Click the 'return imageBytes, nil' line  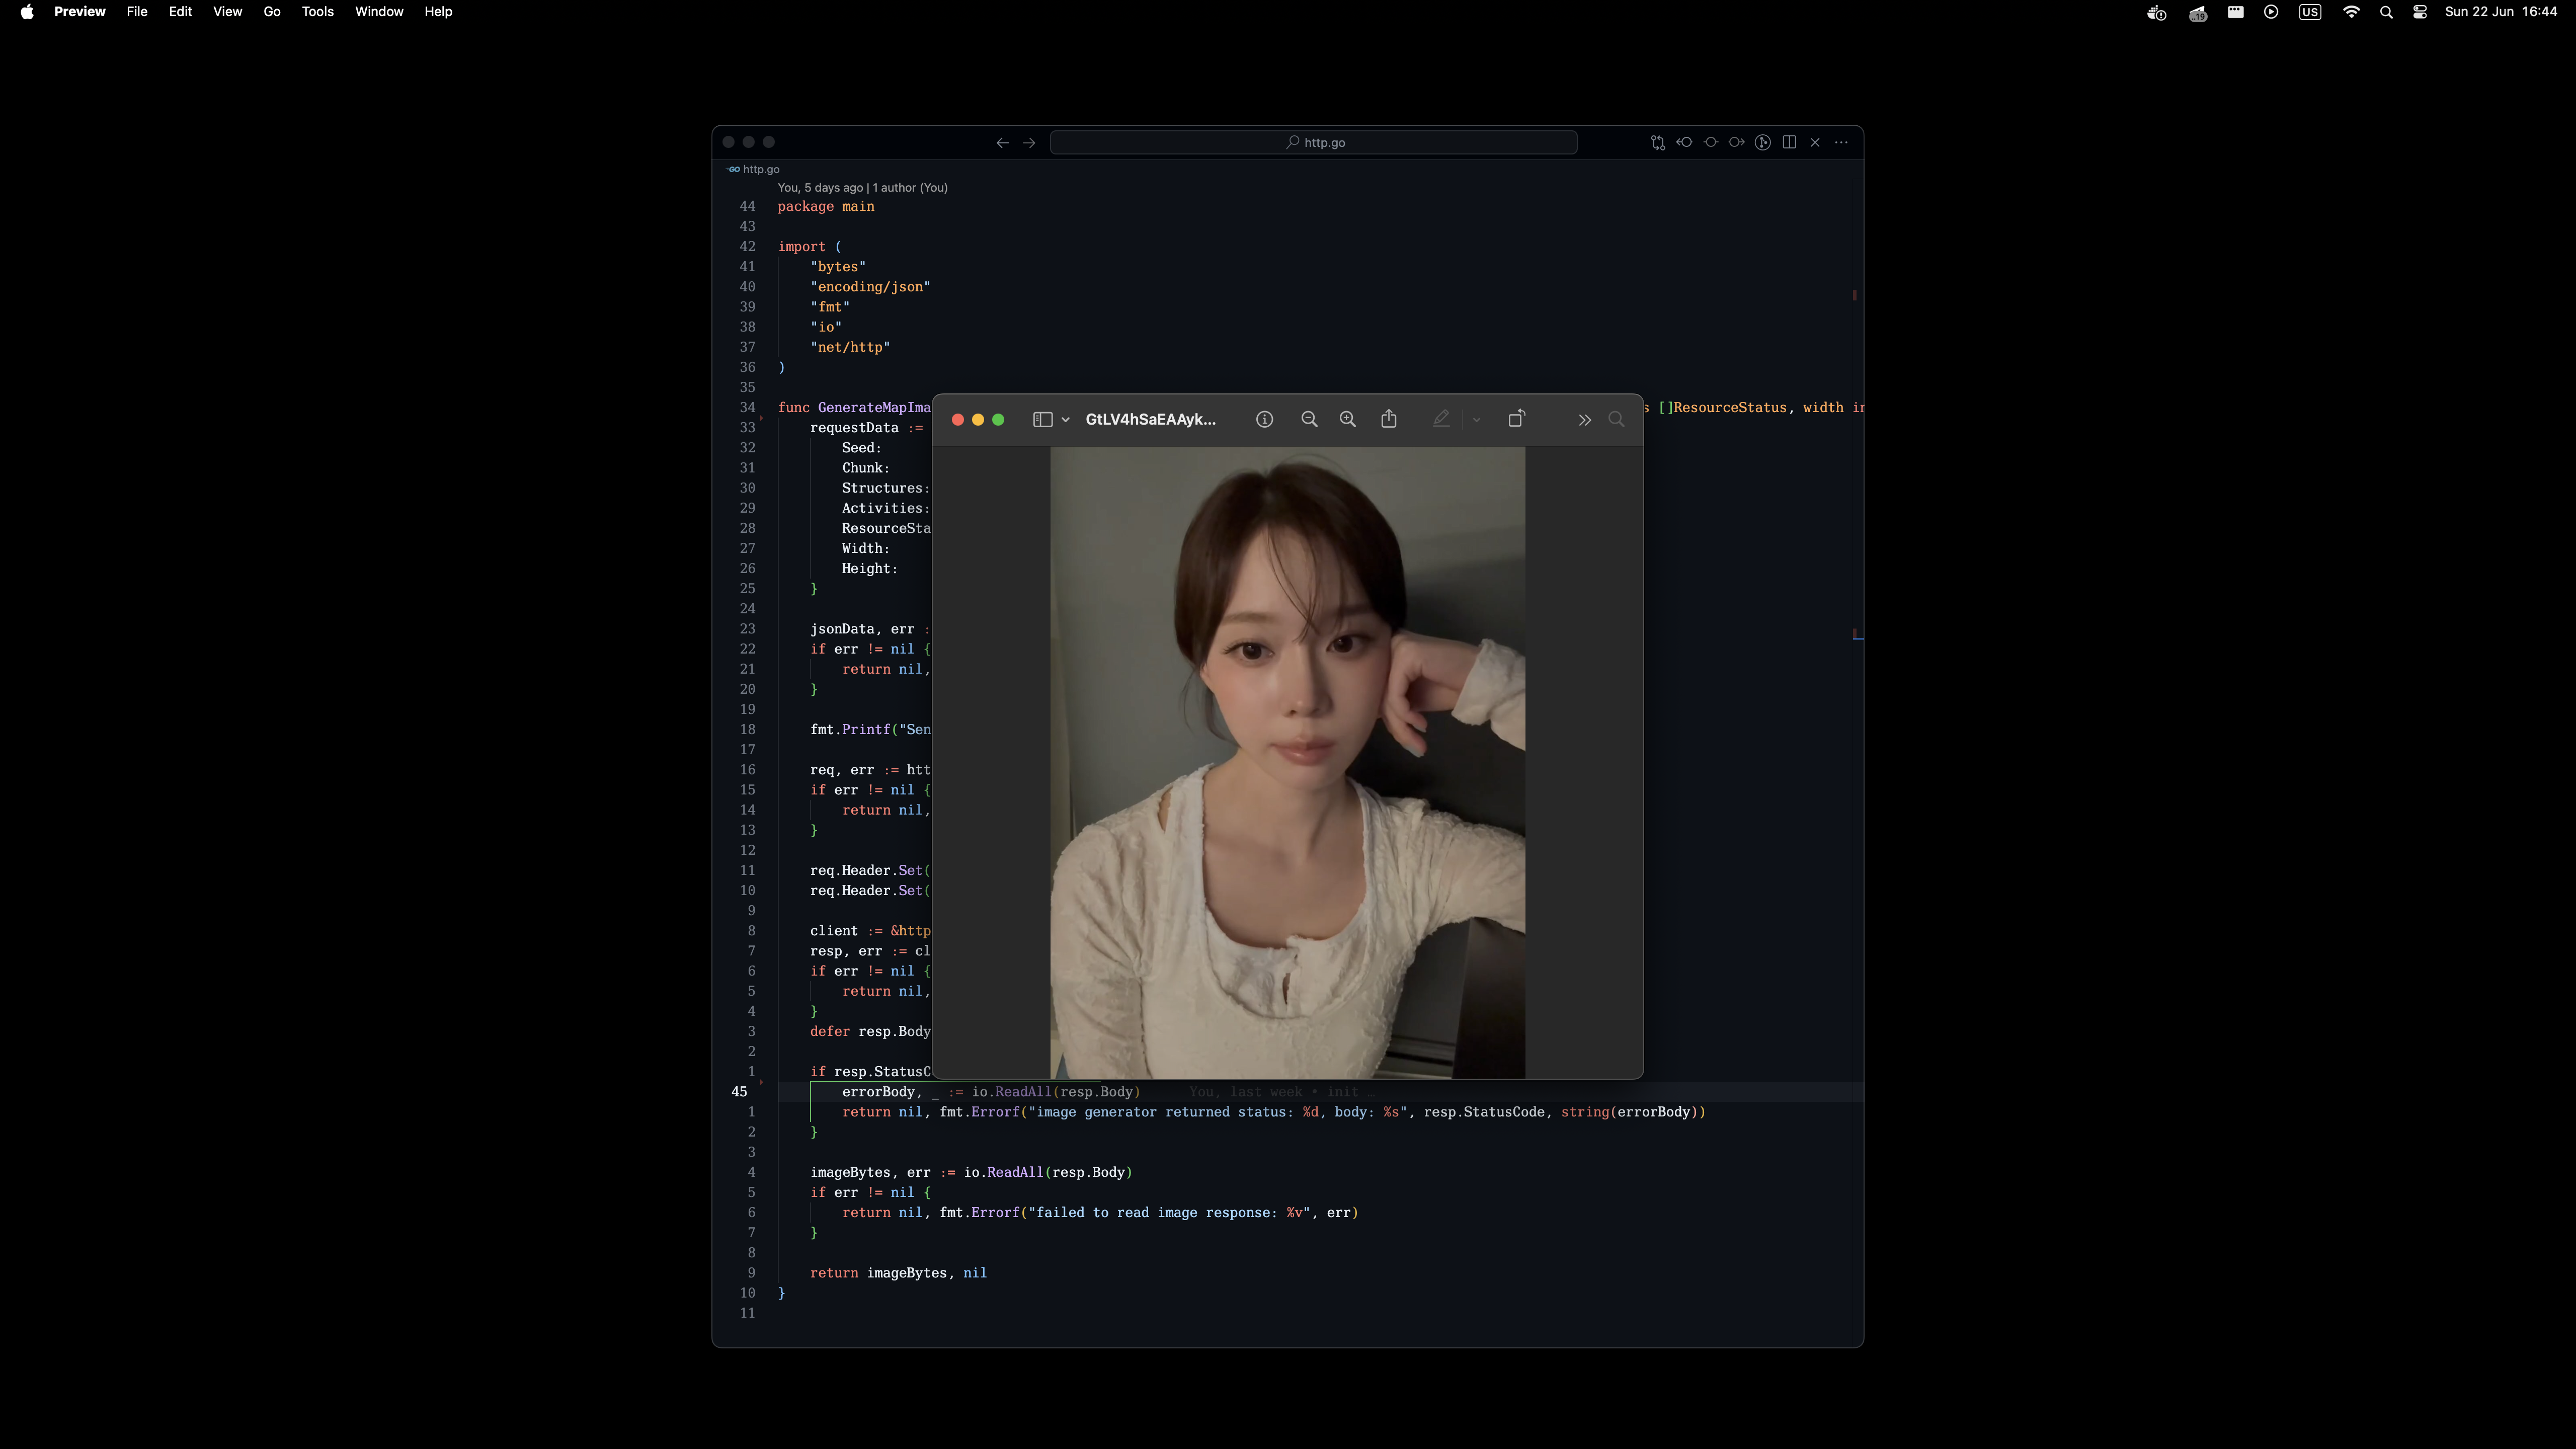tap(898, 1273)
